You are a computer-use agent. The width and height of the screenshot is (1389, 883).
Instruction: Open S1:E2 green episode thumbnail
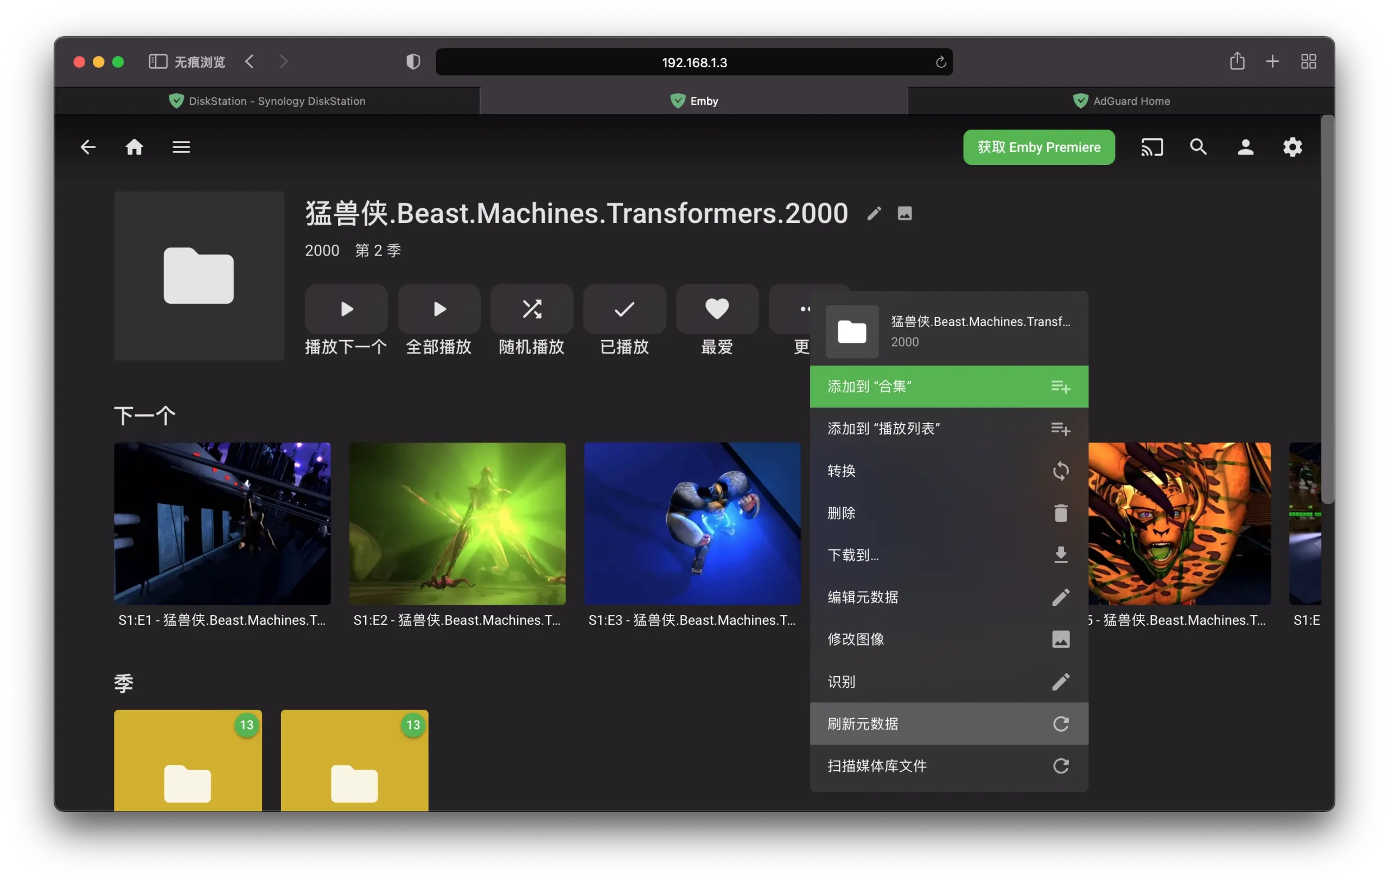pos(457,524)
